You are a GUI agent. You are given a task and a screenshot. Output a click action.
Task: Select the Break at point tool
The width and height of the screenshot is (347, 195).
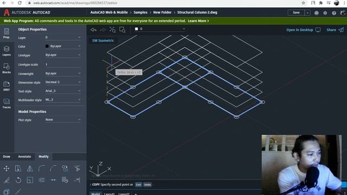53,180
